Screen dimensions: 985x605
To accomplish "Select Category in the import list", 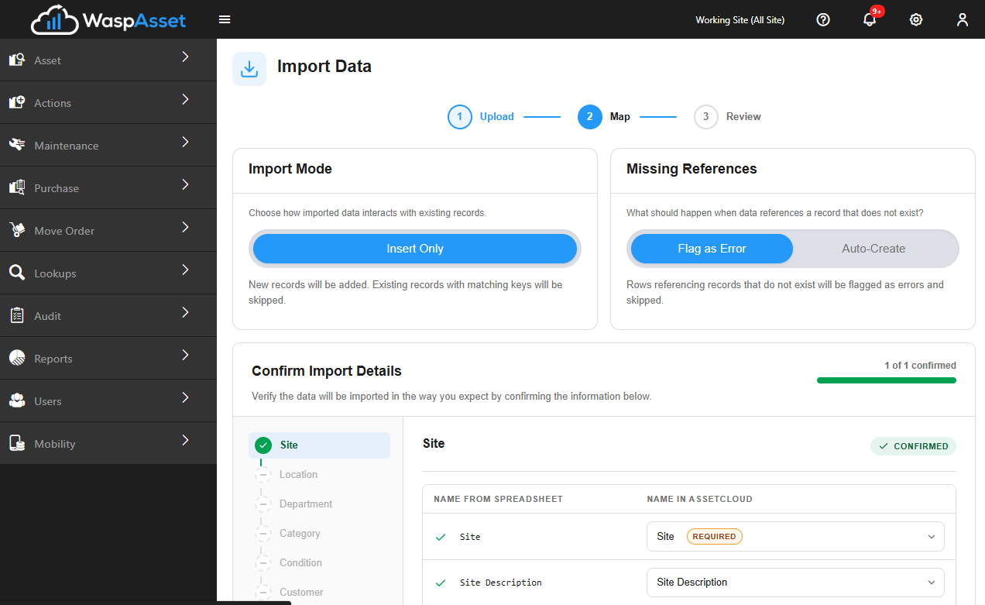I will pos(300,534).
